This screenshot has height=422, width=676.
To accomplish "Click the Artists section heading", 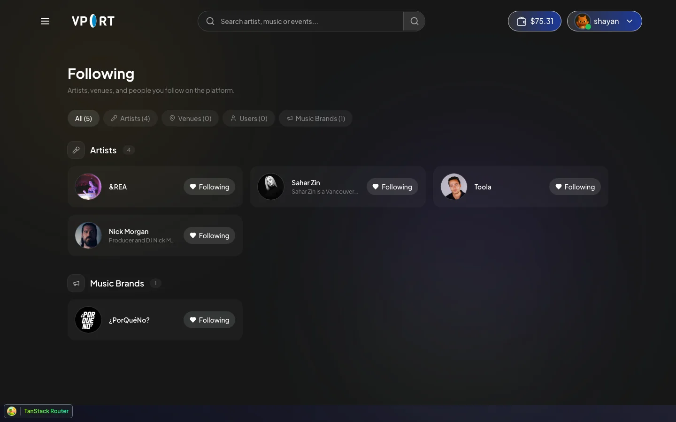I will point(103,150).
